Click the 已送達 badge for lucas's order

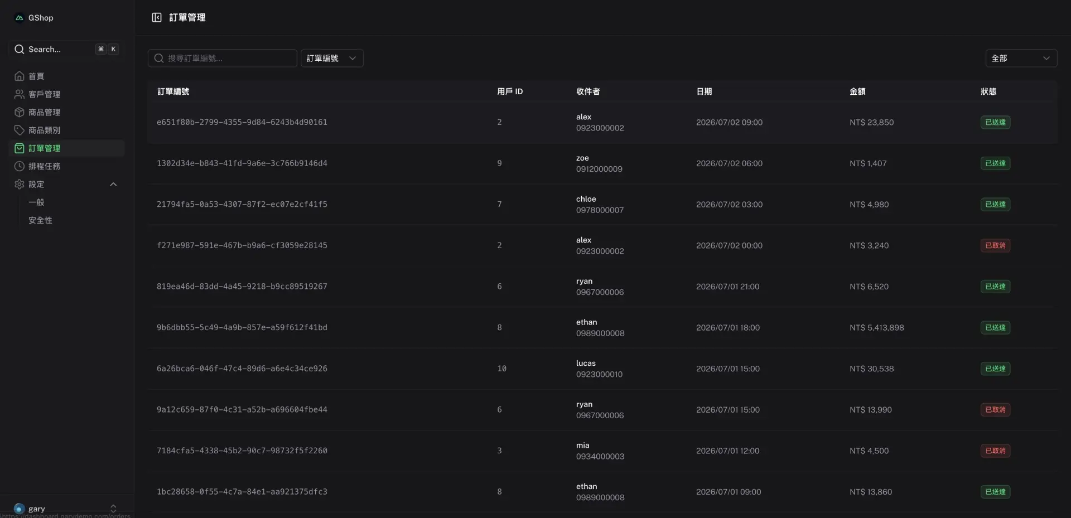point(995,369)
